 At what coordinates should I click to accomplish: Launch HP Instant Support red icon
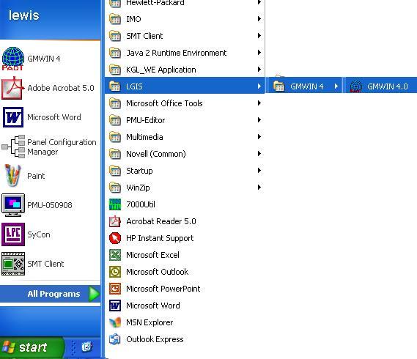[115, 238]
